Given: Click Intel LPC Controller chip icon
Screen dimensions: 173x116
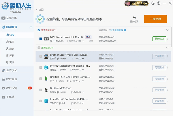Looking at the screenshot, I should pyautogui.click(x=46, y=101).
